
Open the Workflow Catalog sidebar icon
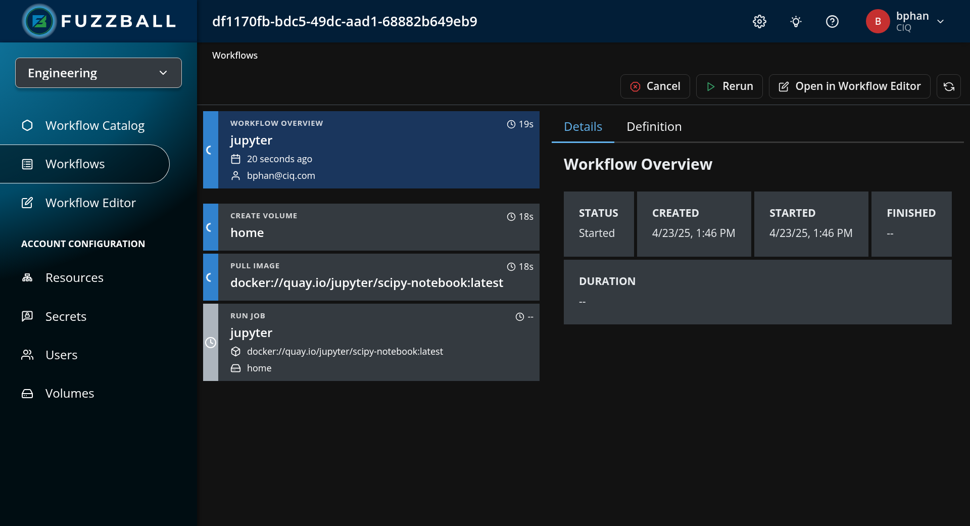pyautogui.click(x=27, y=125)
